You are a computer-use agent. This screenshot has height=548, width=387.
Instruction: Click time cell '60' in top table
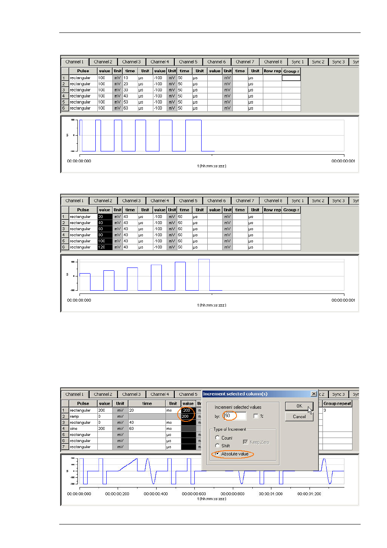tap(130, 108)
